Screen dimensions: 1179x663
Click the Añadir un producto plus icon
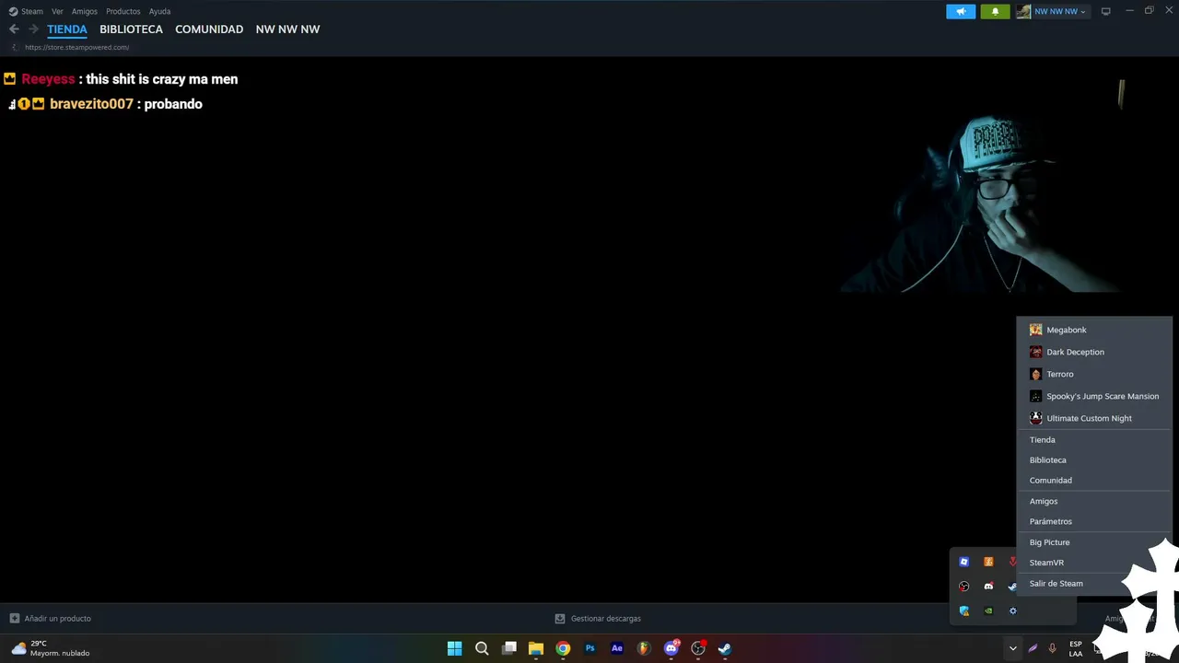(14, 619)
